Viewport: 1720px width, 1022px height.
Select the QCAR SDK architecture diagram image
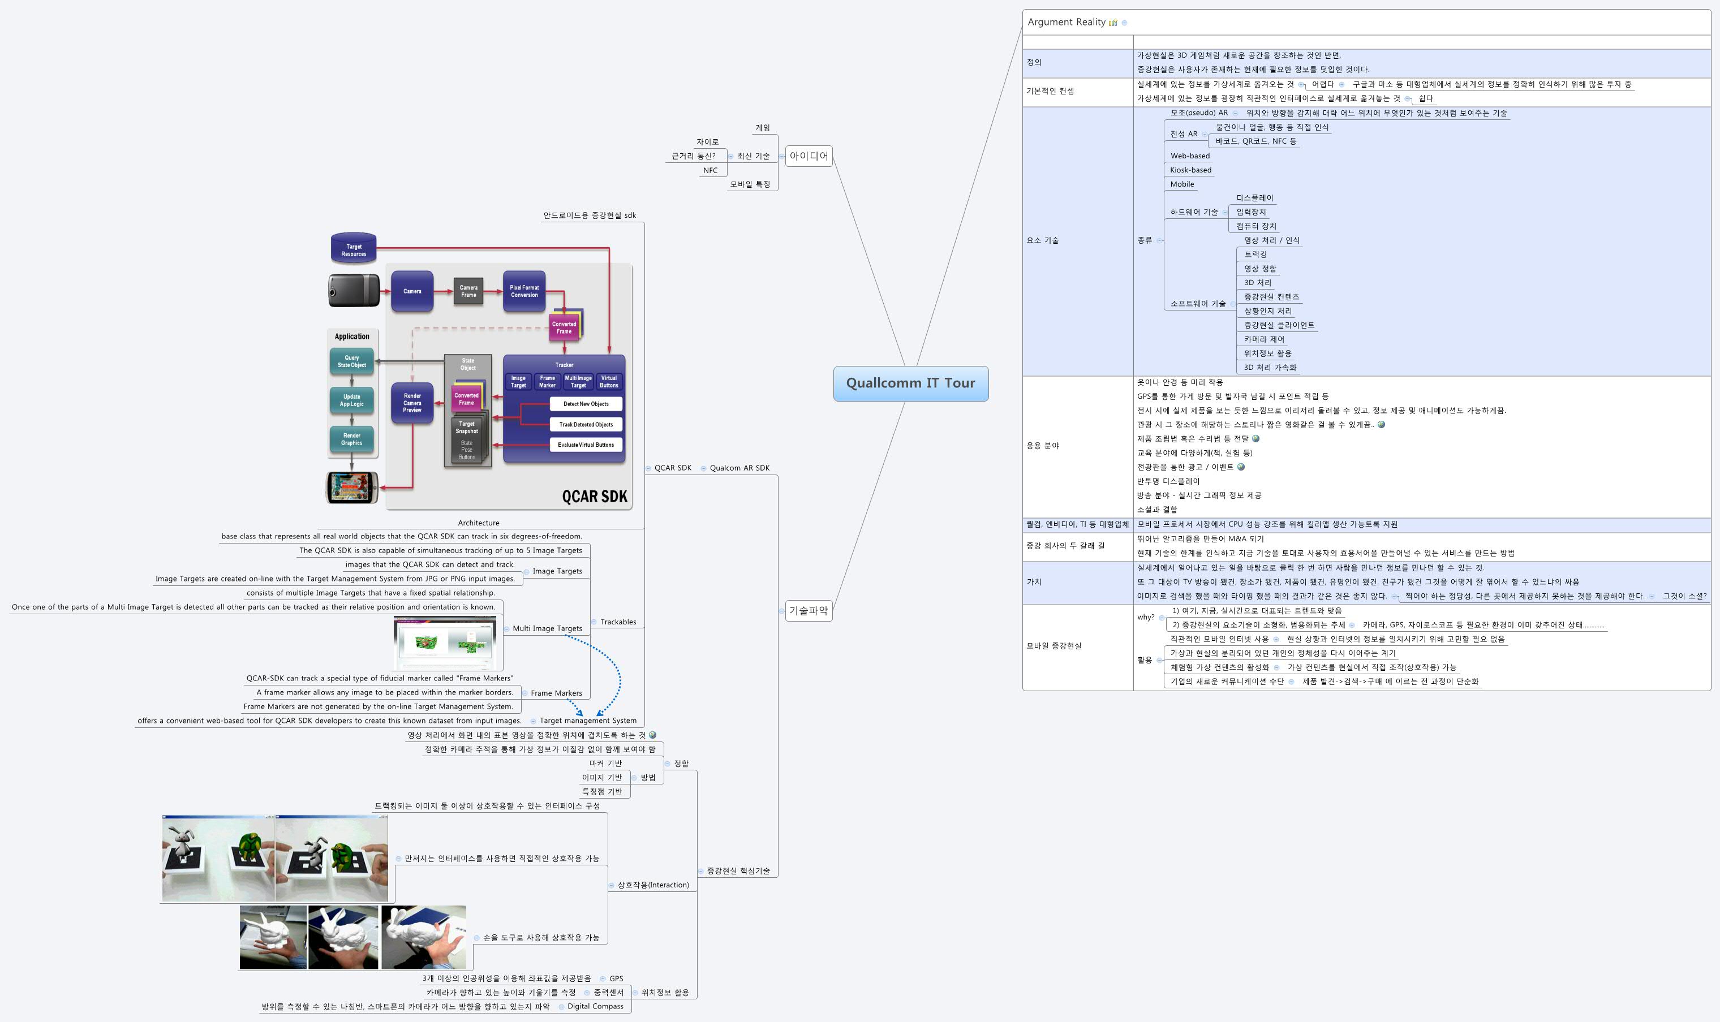click(479, 369)
